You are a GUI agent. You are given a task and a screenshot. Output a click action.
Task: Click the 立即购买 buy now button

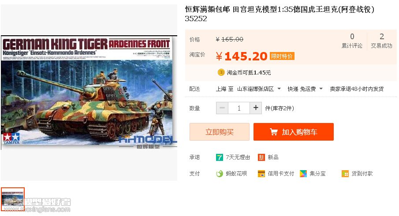(220, 132)
